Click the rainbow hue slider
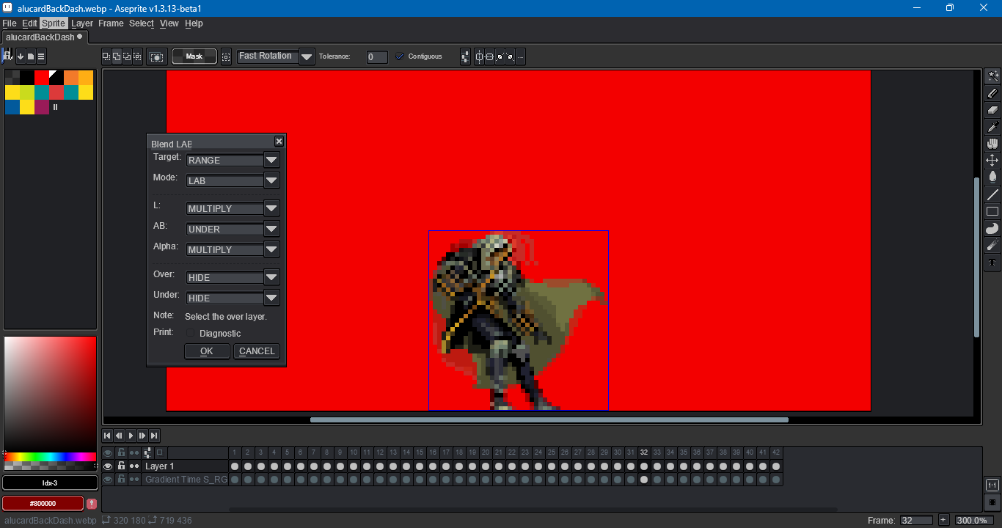Image resolution: width=1002 pixels, height=528 pixels. 51,457
